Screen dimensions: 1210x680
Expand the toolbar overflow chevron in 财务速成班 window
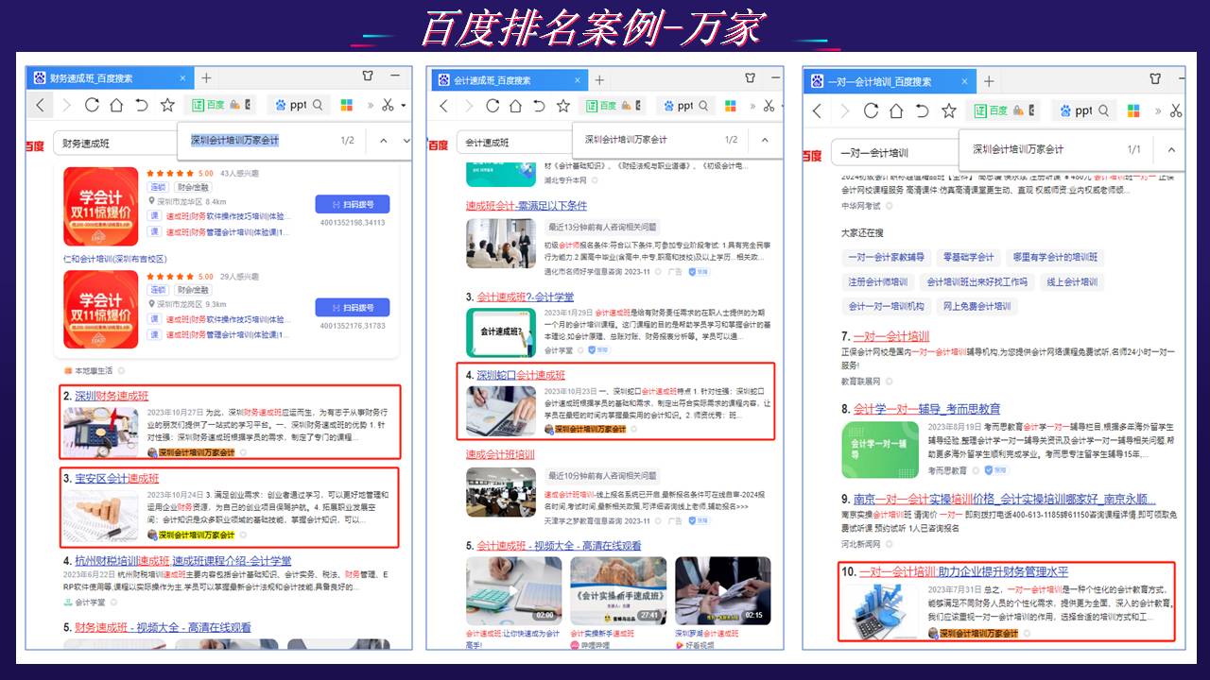coord(371,106)
